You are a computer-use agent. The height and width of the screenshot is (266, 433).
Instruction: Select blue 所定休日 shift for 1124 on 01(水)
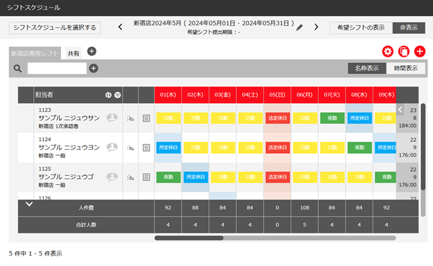pyautogui.click(x=168, y=148)
